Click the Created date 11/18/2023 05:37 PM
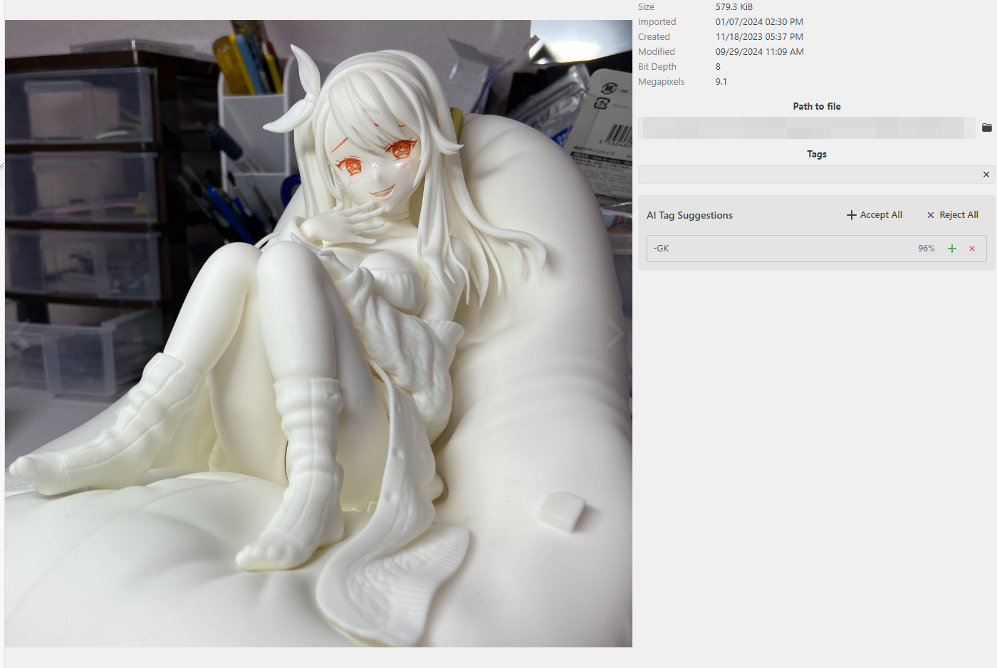This screenshot has width=997, height=668. tap(759, 37)
